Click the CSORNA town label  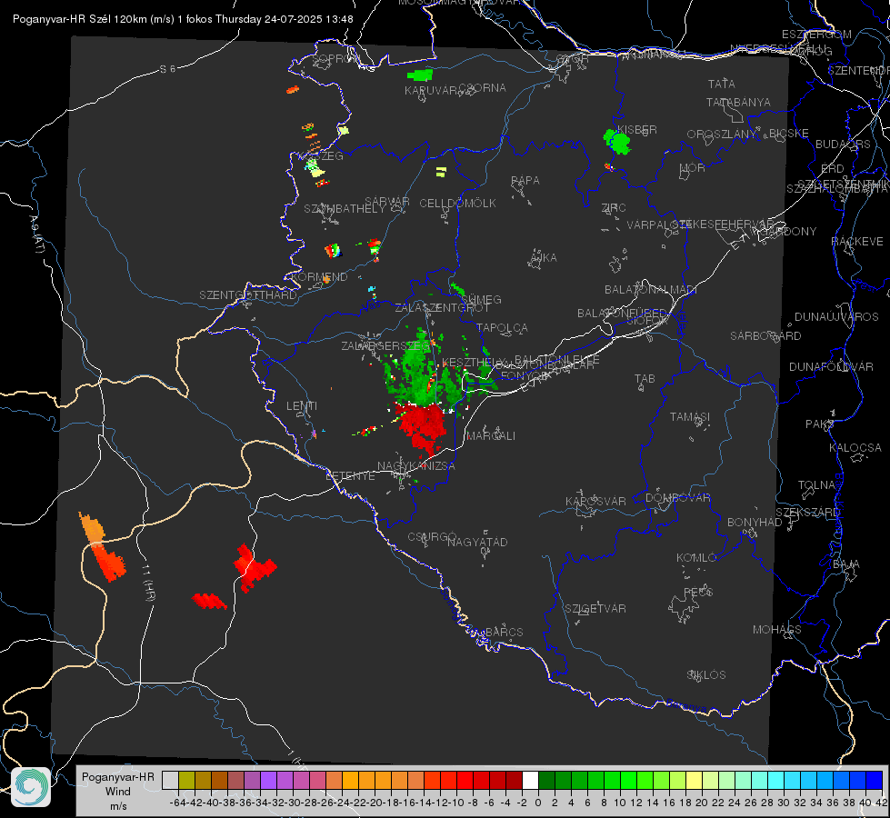pyautogui.click(x=483, y=88)
